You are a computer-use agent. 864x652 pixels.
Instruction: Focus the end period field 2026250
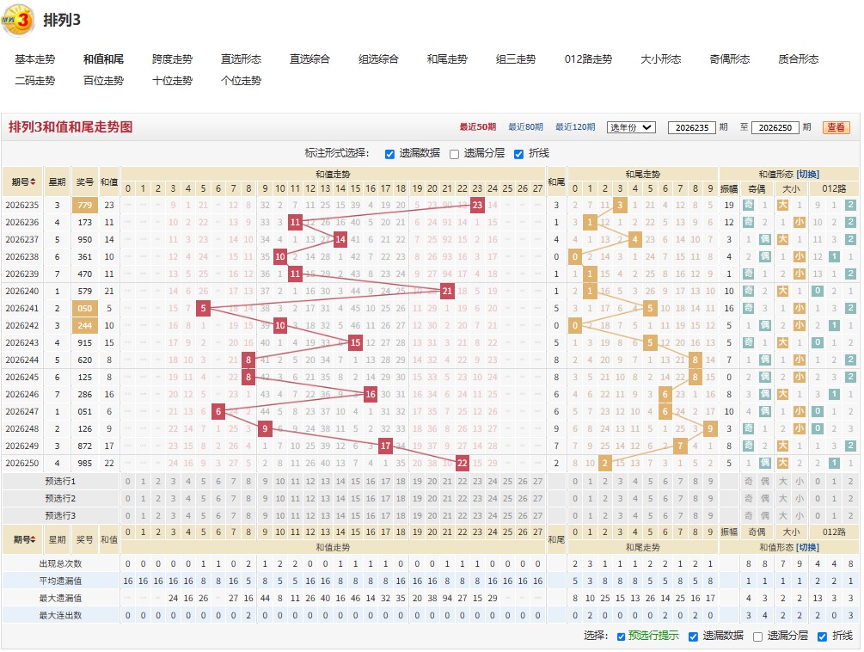click(x=775, y=128)
